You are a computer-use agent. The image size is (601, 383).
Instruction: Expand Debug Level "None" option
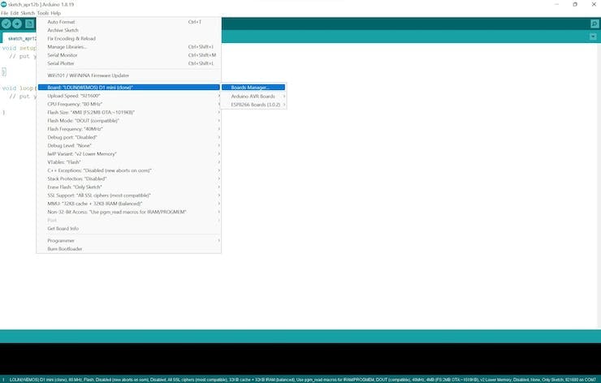(129, 145)
